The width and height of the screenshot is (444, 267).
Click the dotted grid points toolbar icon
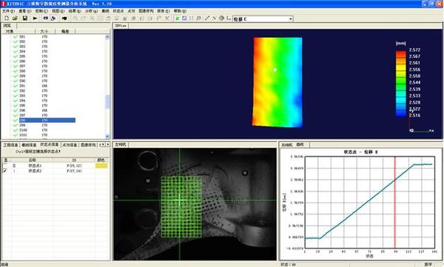coord(192,18)
